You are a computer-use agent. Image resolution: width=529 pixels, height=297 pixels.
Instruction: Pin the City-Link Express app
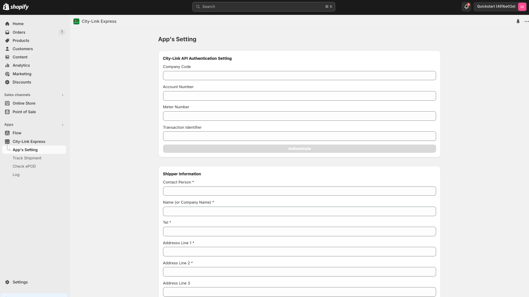518,21
